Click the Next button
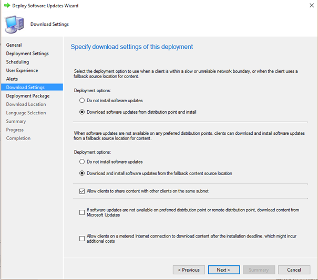This screenshot has height=280, width=318. click(x=224, y=270)
